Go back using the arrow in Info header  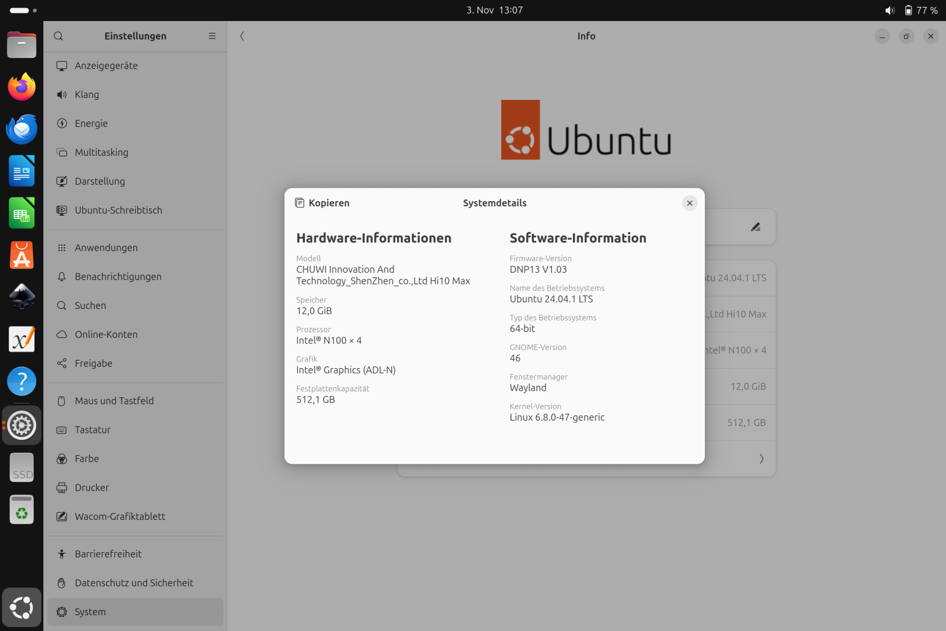pyautogui.click(x=242, y=36)
